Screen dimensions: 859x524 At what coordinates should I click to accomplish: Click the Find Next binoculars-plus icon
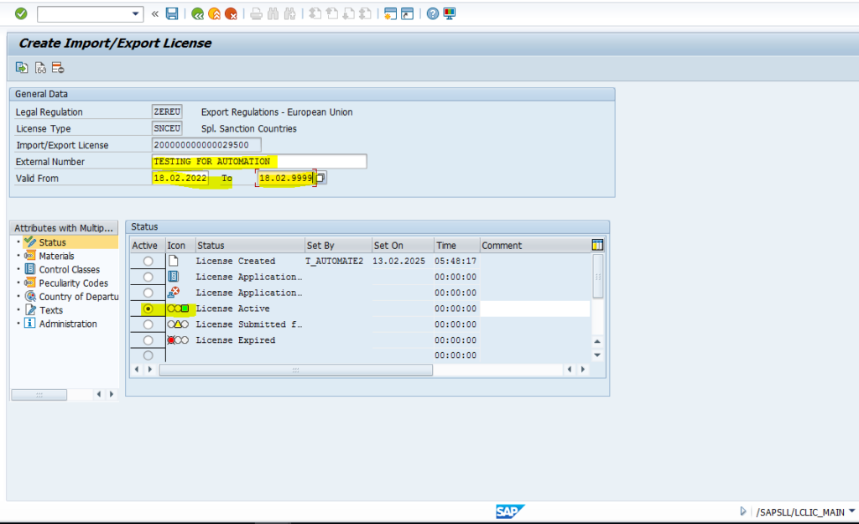[289, 14]
